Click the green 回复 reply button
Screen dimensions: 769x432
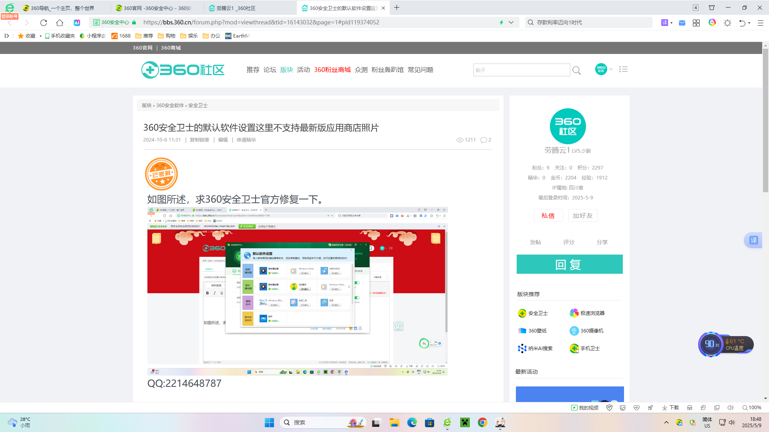click(570, 264)
